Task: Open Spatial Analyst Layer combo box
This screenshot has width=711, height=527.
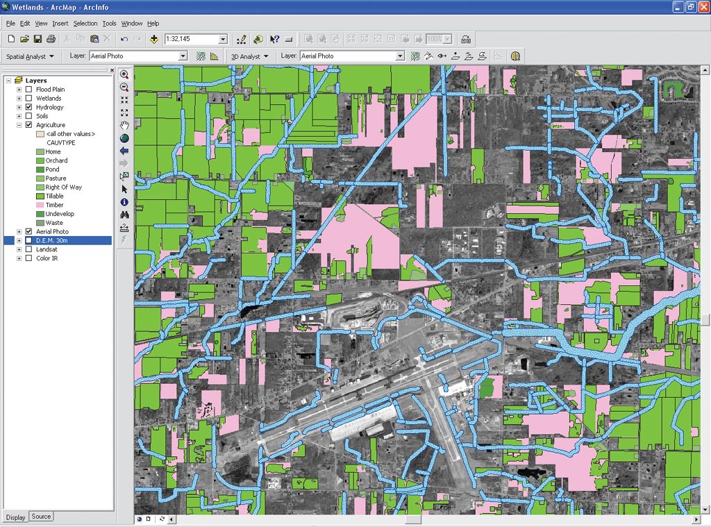Action: 183,56
